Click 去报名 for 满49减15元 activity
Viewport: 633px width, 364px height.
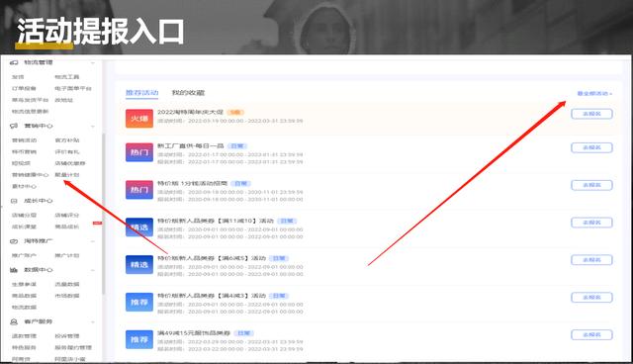[x=591, y=335]
